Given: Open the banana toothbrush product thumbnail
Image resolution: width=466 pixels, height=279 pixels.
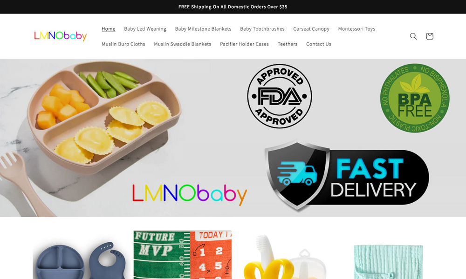Looking at the screenshot, I should point(285,257).
